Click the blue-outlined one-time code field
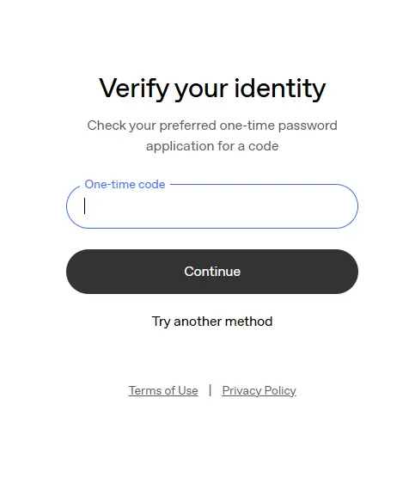Screen dimensions: 409x490 pyautogui.click(x=212, y=206)
